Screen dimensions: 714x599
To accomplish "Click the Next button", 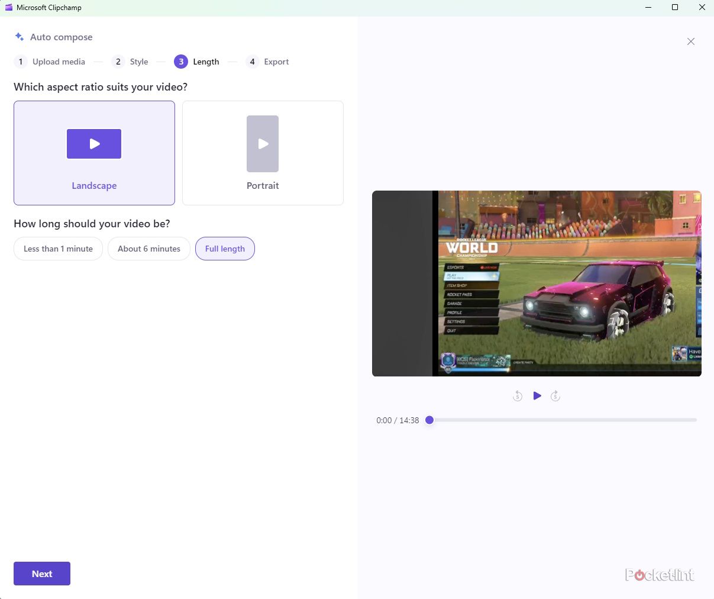I will 42,574.
